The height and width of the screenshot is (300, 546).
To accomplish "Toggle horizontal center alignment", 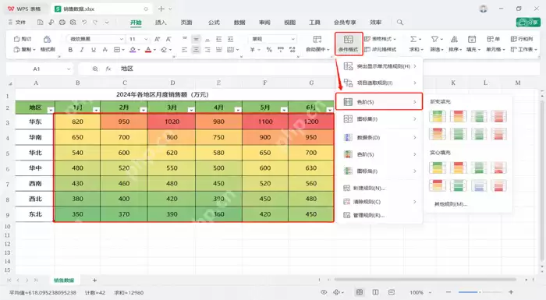I will point(196,50).
